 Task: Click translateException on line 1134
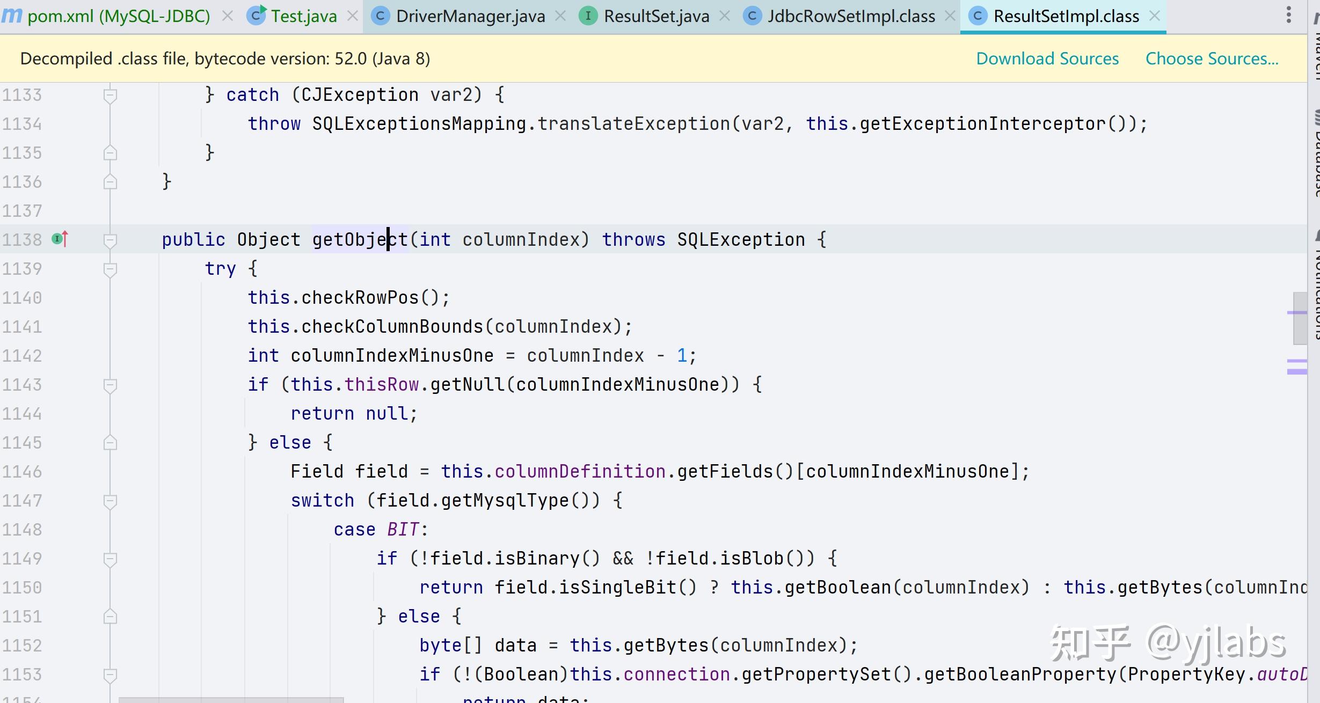633,123
